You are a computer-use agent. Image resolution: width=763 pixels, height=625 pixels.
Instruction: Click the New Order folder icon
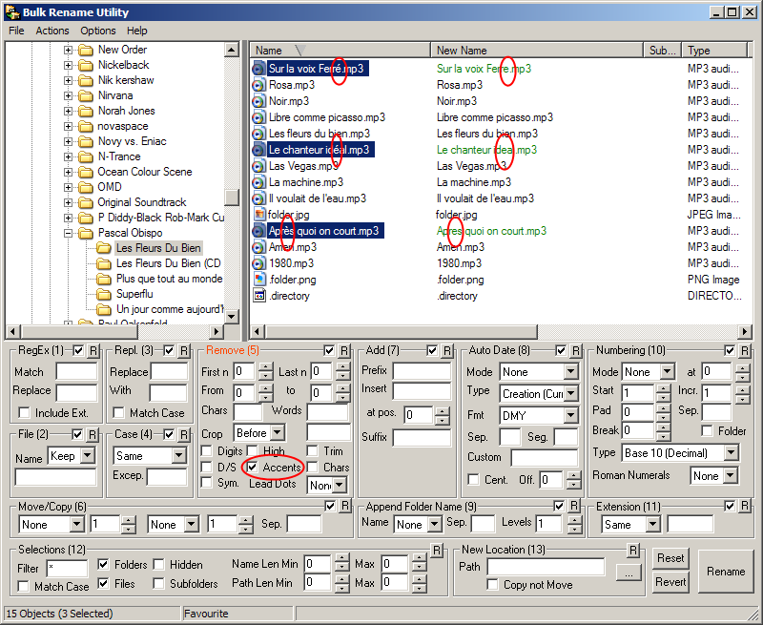[86, 50]
